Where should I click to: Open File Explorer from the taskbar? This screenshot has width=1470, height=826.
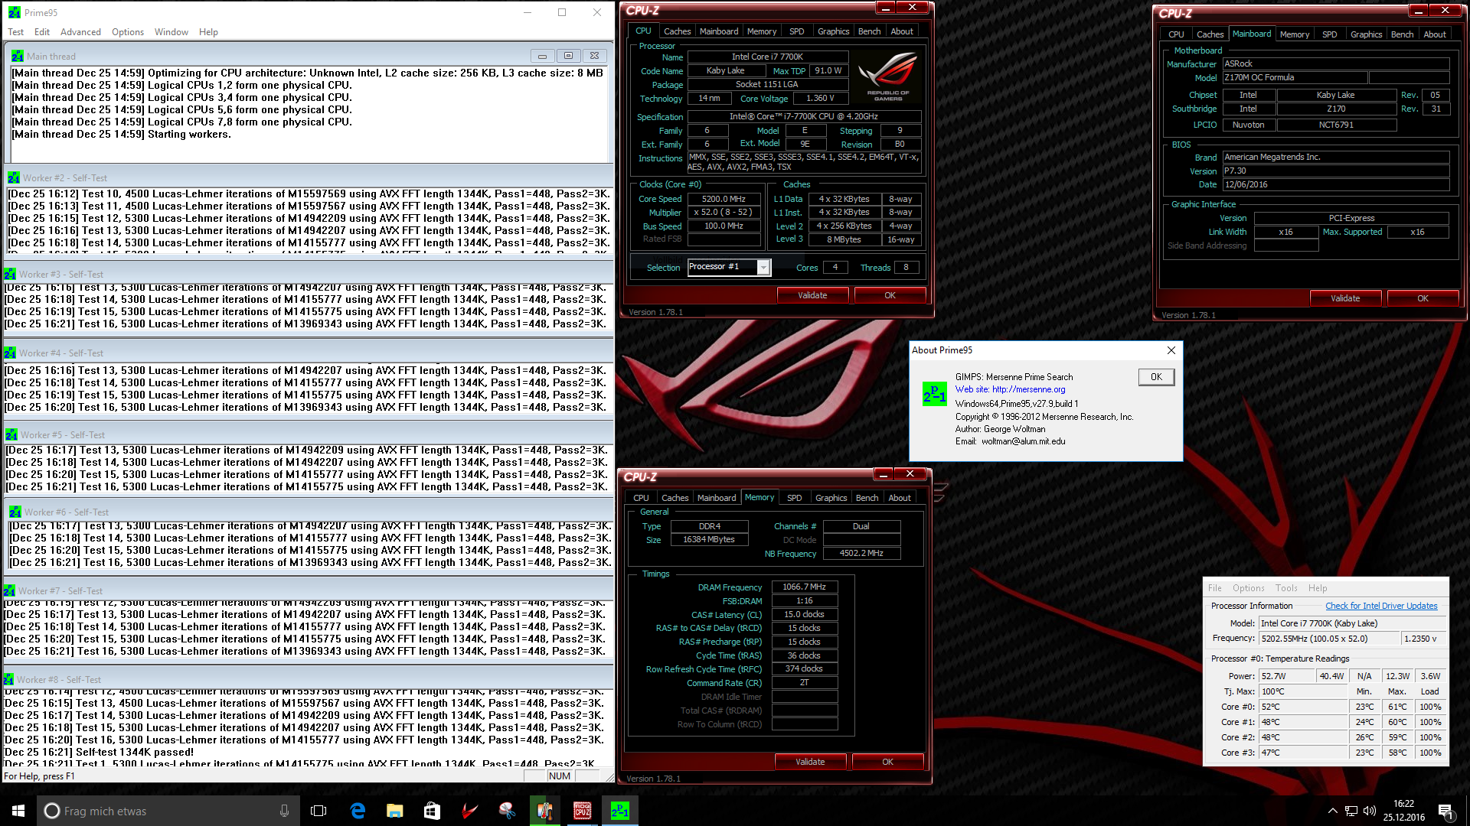(394, 811)
